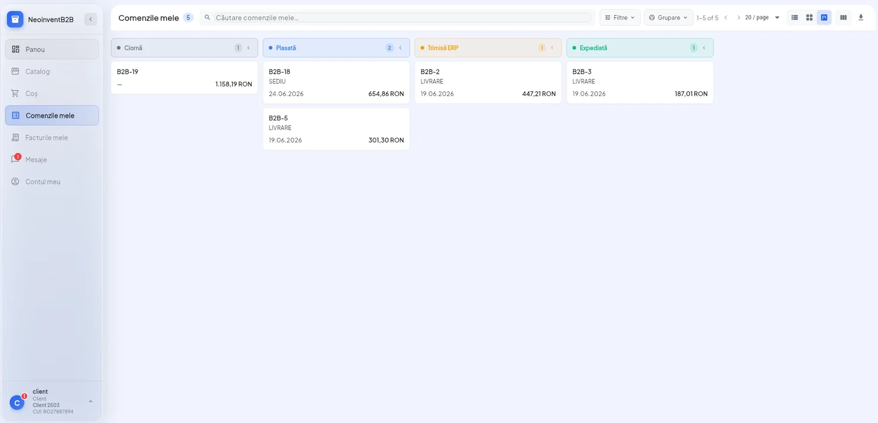Open the Grupare dropdown
878x423 pixels.
[668, 18]
